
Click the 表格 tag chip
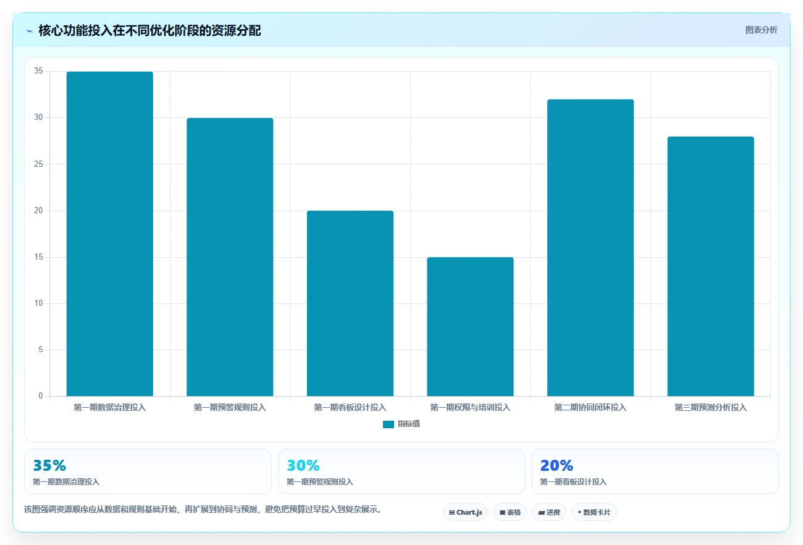(510, 512)
